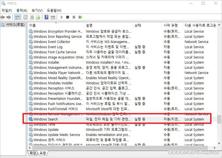Click the Restart Service icon

[x=80, y=17]
